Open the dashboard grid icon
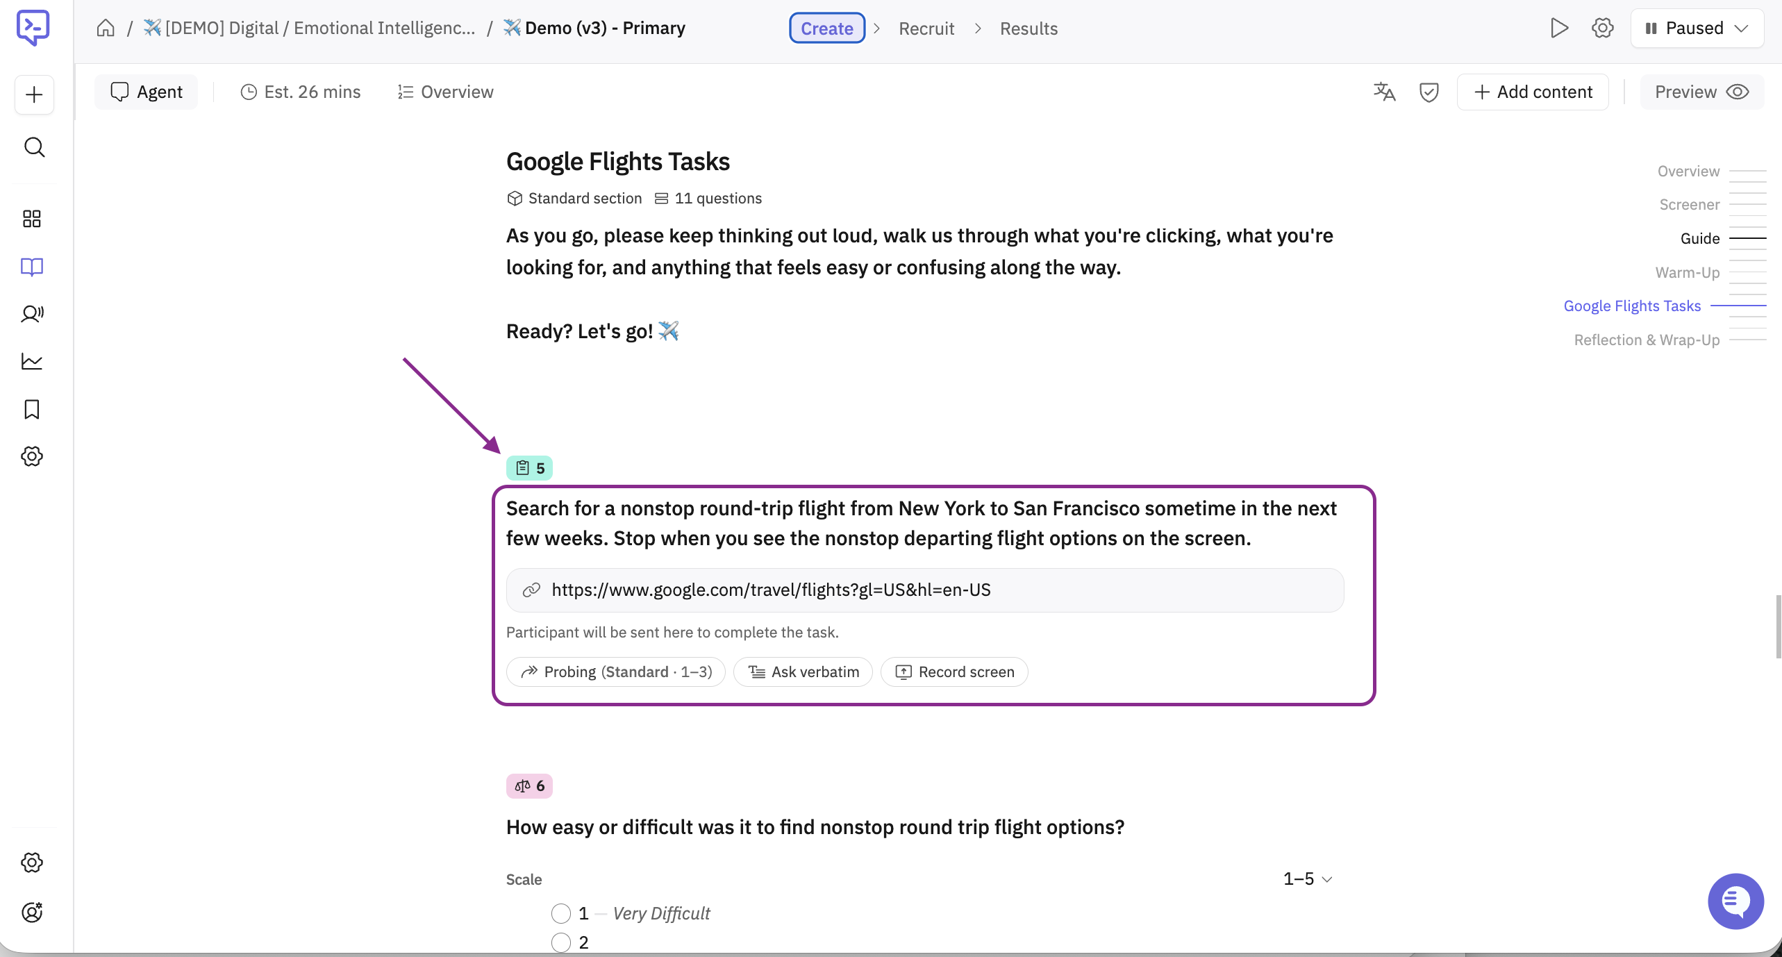This screenshot has height=957, width=1782. (32, 219)
